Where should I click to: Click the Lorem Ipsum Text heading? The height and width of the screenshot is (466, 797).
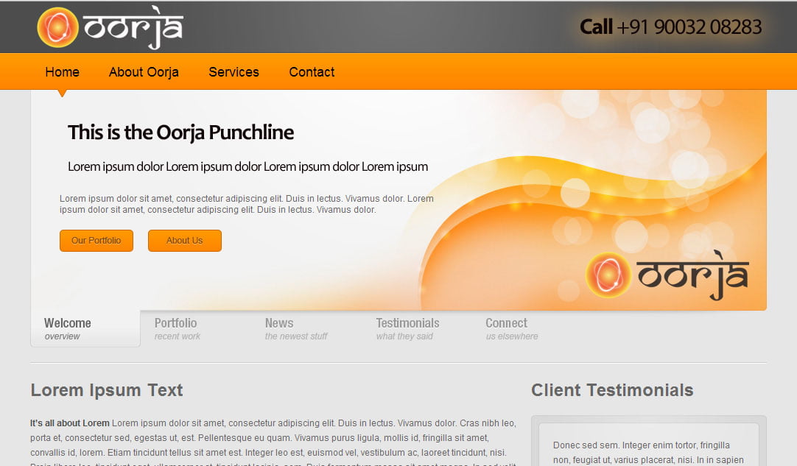(x=106, y=390)
